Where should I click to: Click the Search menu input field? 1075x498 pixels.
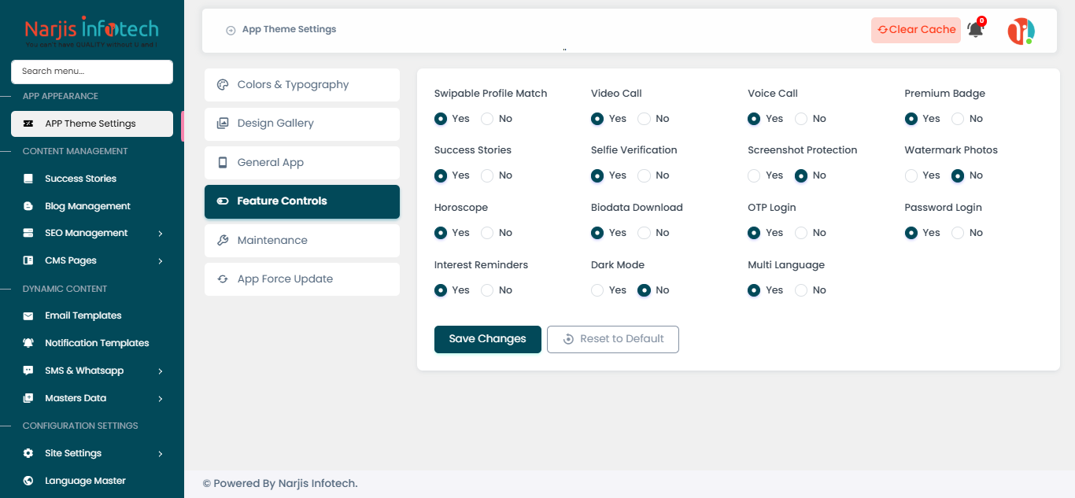(x=92, y=72)
